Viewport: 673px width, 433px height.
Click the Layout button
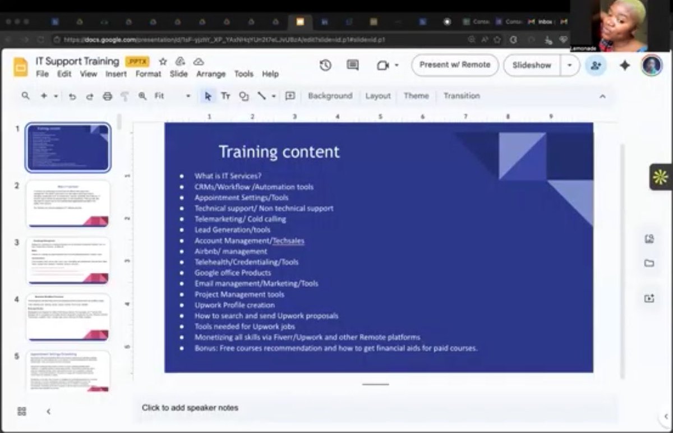coord(378,96)
